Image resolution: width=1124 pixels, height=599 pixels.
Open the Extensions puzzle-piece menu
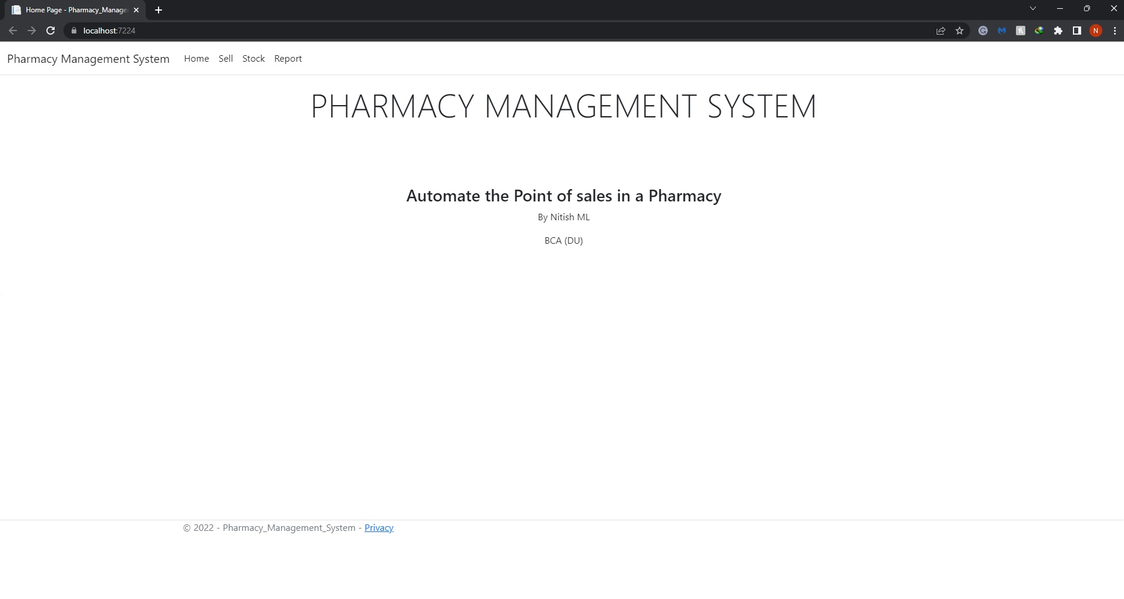click(1058, 31)
